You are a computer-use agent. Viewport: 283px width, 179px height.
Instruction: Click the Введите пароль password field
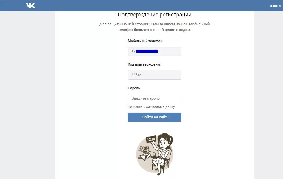(x=155, y=98)
